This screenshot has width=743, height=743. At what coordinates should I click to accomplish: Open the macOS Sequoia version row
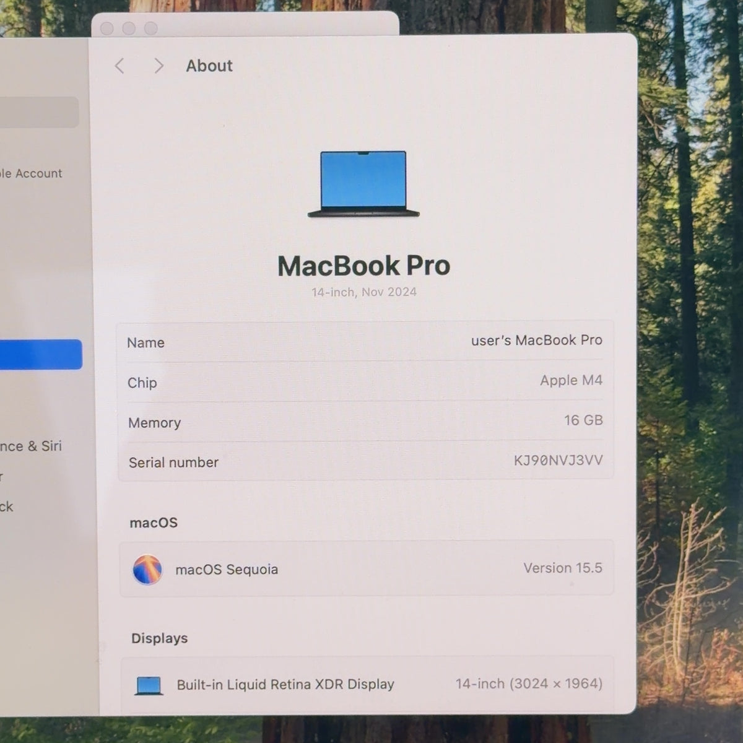[367, 568]
